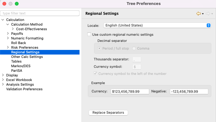Go to Validation Preferences page
This screenshot has width=216, height=122.
(24, 89)
